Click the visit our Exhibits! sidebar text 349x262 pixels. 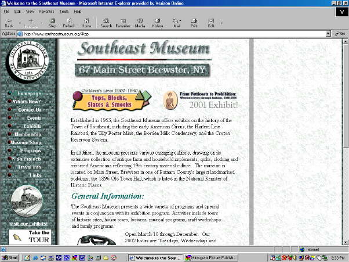[x=28, y=224]
